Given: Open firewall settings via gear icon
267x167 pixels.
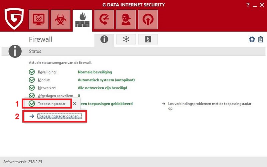Looking at the screenshot, I should pyautogui.click(x=252, y=39).
